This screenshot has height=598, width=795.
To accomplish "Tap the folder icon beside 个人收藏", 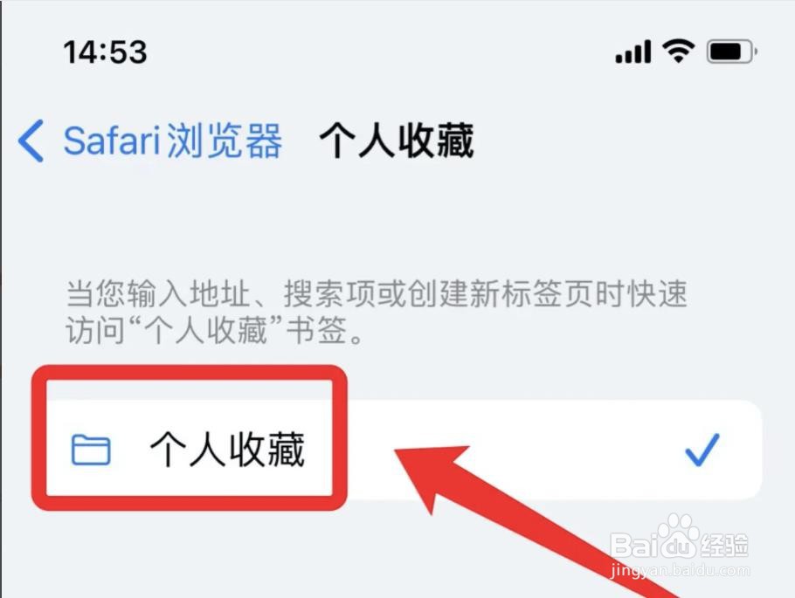I will (91, 450).
